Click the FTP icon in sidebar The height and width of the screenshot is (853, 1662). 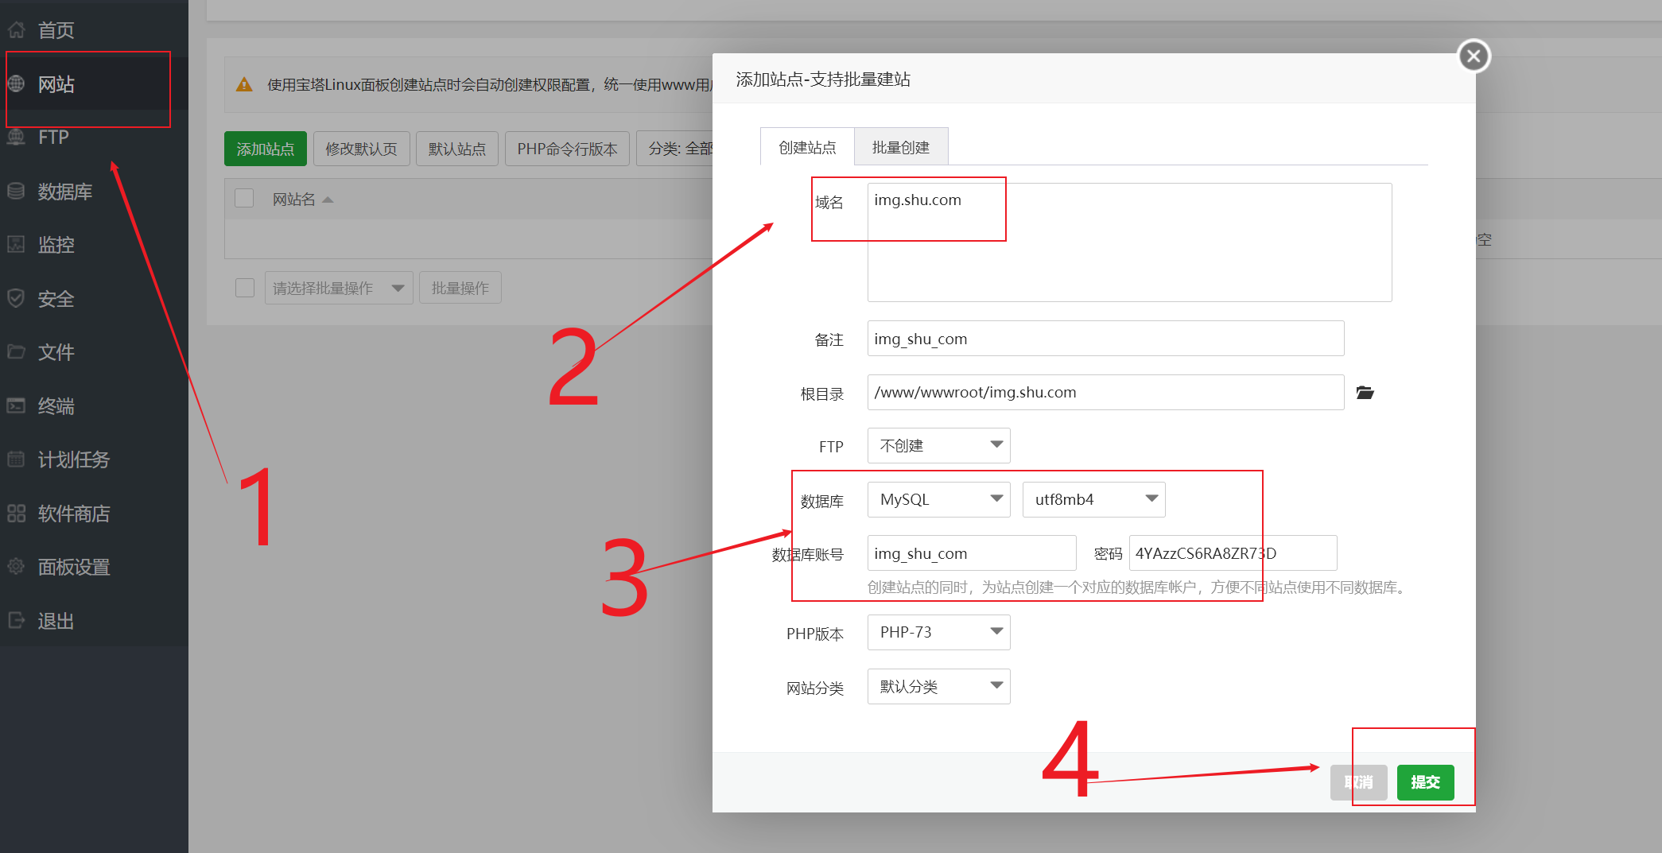pos(17,137)
